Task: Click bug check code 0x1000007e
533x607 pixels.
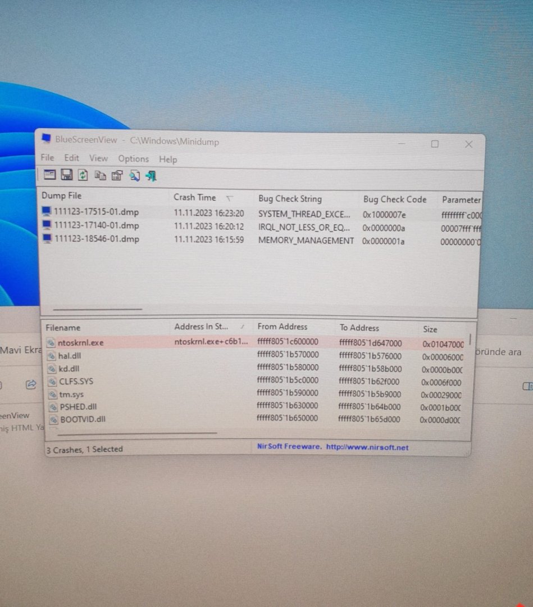Action: (384, 215)
